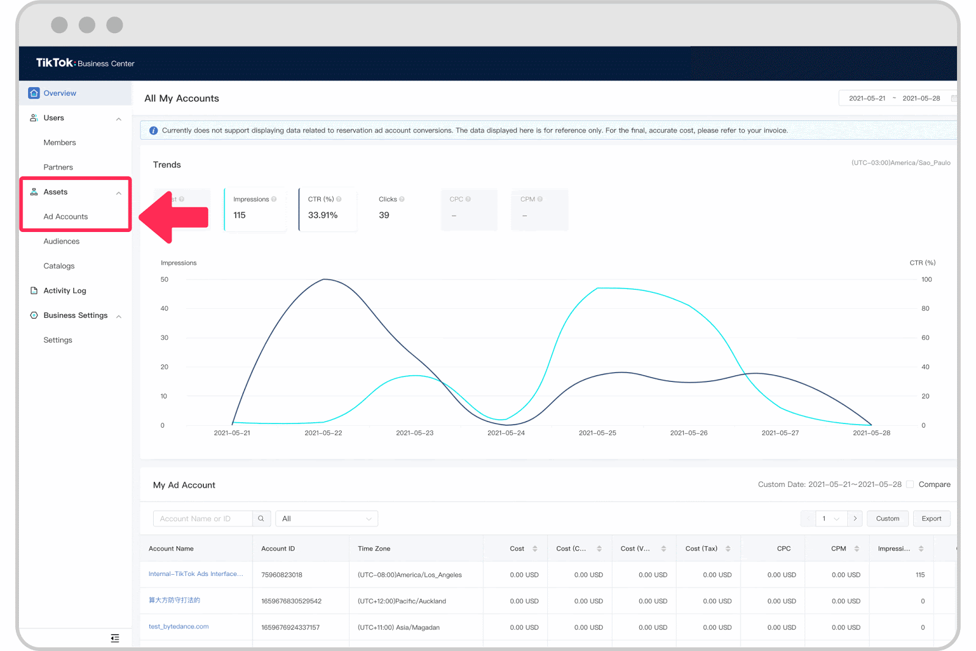Click the Business Settings gear icon
Viewport: 976px width, 651px height.
click(34, 315)
